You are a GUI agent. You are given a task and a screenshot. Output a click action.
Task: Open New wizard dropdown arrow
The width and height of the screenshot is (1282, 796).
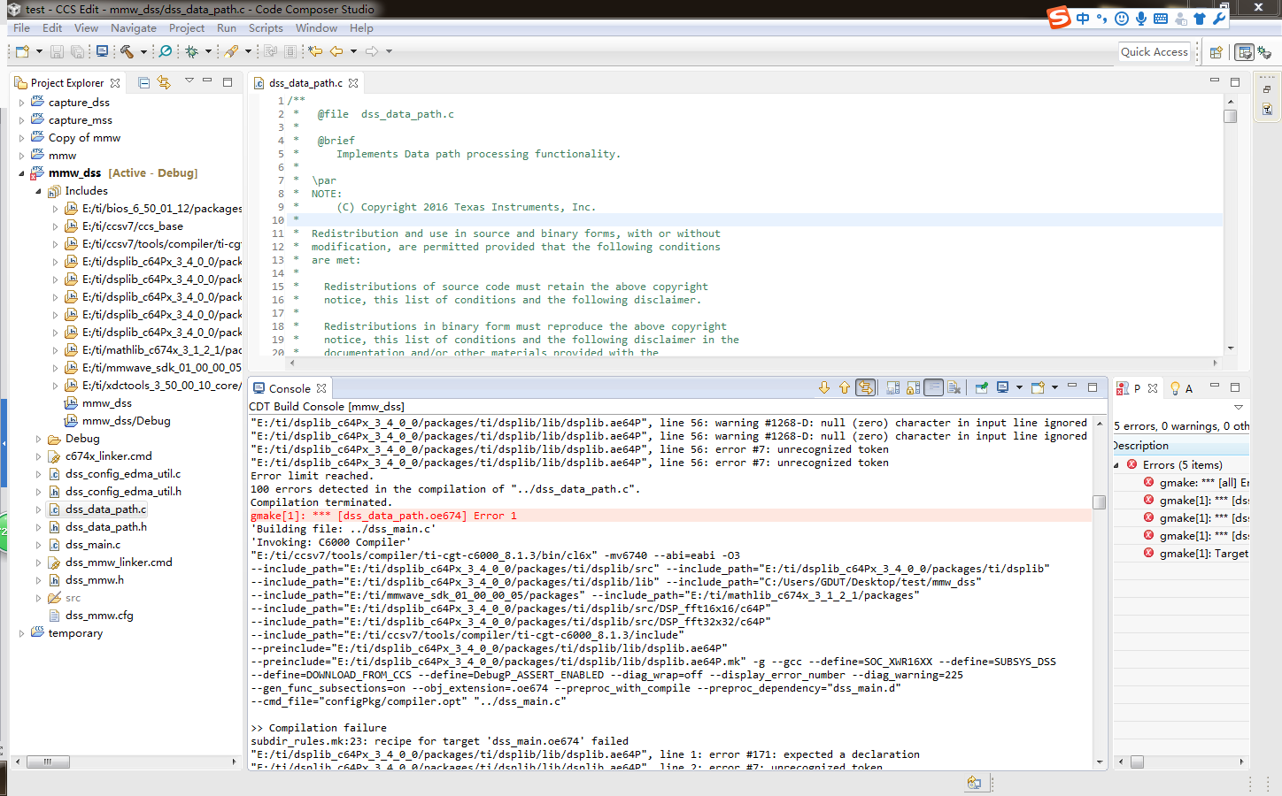click(39, 51)
